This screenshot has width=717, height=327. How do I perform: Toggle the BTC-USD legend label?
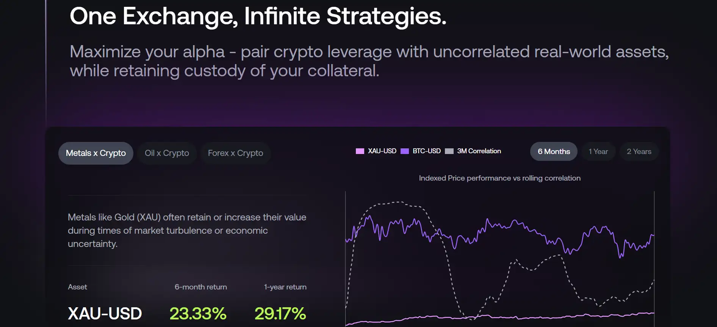coord(427,151)
